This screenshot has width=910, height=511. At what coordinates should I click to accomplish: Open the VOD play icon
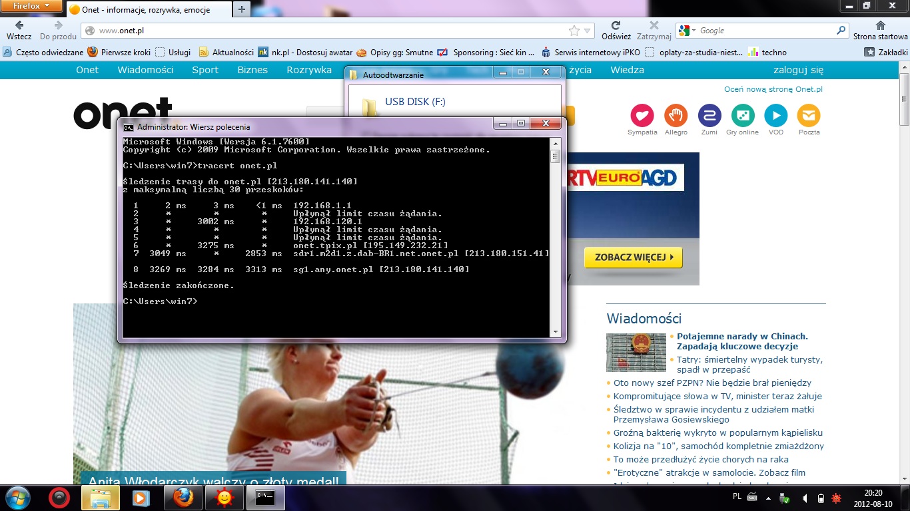point(776,115)
